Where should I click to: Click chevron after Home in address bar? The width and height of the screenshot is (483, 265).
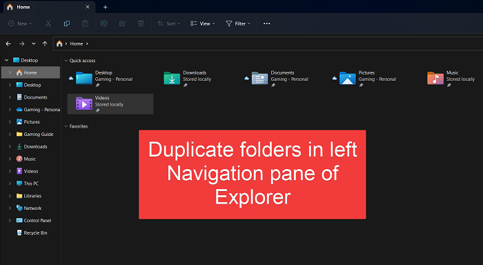click(87, 43)
